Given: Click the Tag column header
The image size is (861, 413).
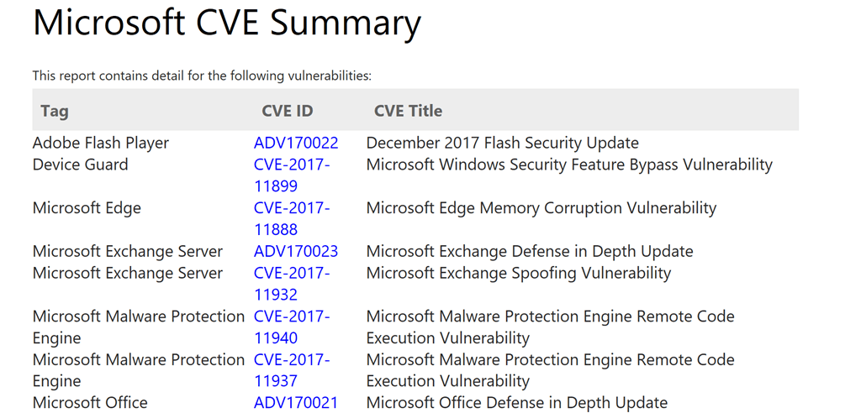Looking at the screenshot, I should coord(55,111).
